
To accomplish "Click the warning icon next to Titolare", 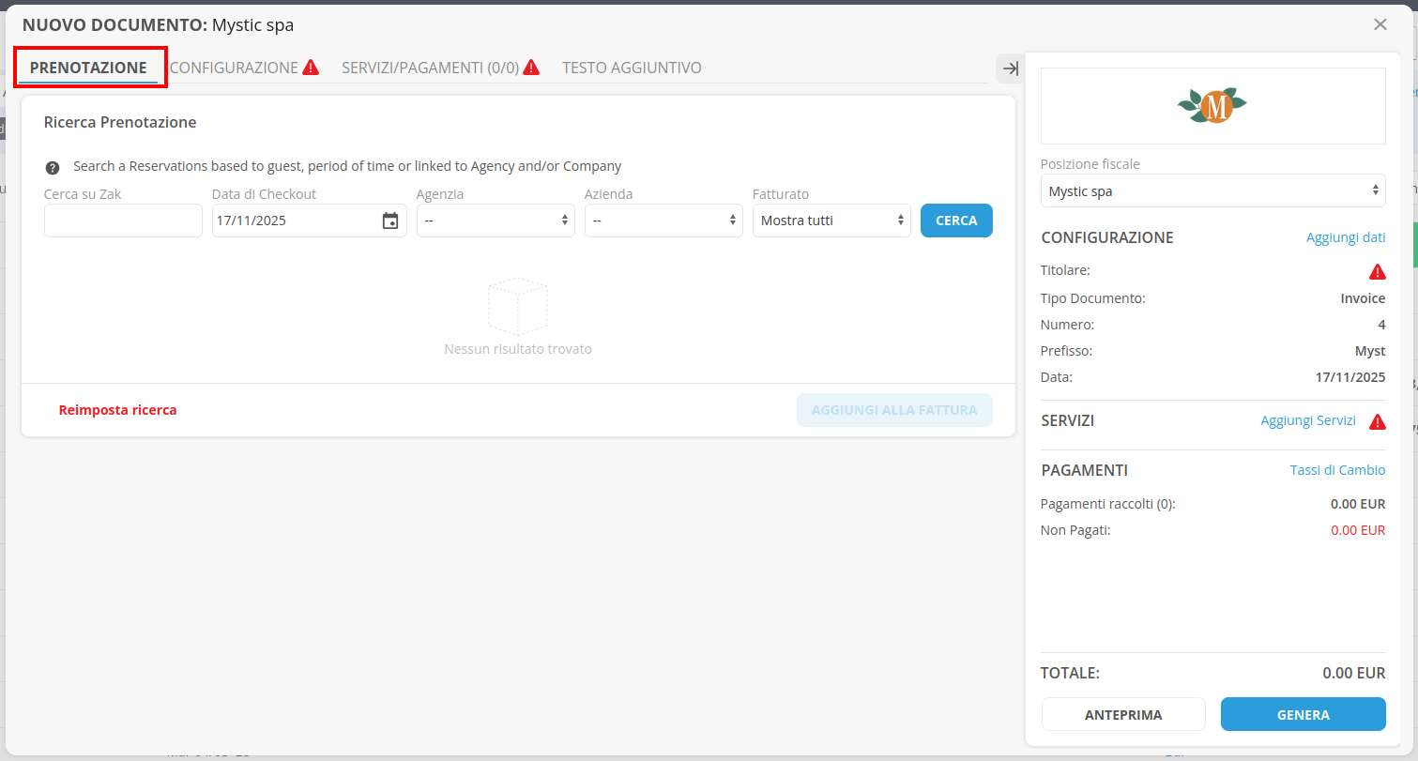I will coord(1377,272).
